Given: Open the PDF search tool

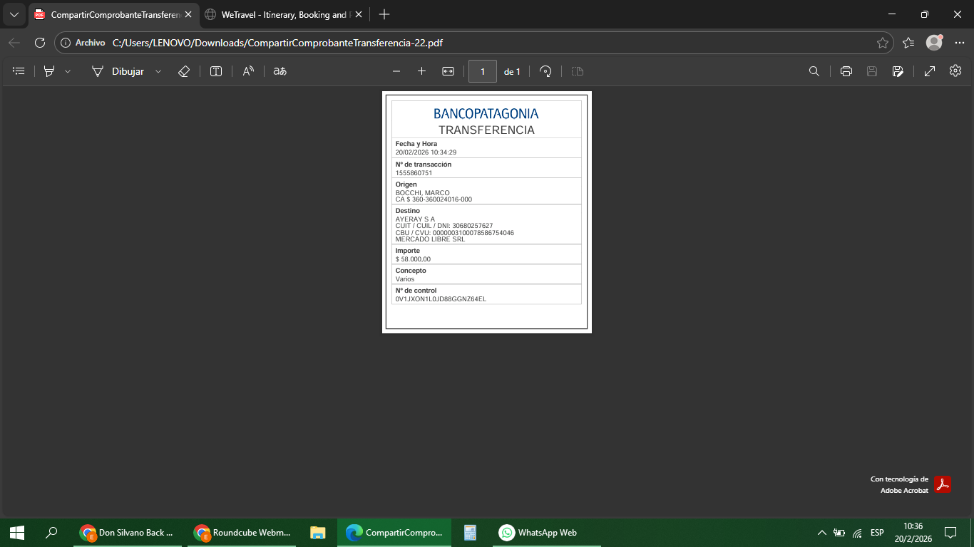Looking at the screenshot, I should click(814, 71).
